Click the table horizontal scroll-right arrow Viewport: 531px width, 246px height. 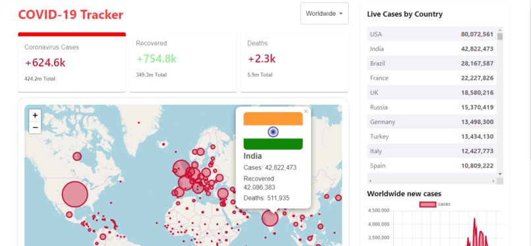tap(493, 181)
